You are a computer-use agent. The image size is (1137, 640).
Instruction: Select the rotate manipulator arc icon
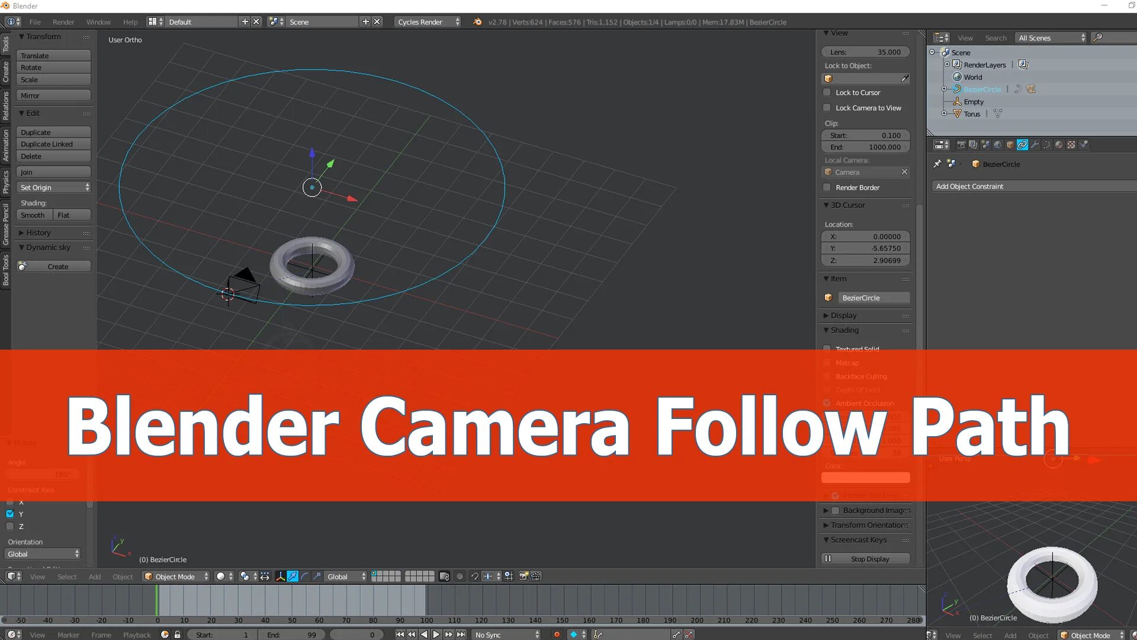pyautogui.click(x=305, y=577)
